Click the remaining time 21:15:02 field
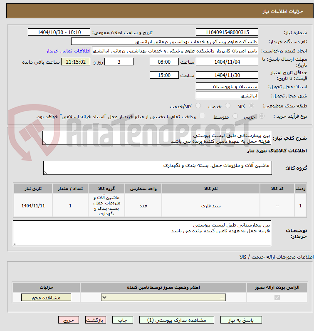314x331 pixels. (x=76, y=62)
